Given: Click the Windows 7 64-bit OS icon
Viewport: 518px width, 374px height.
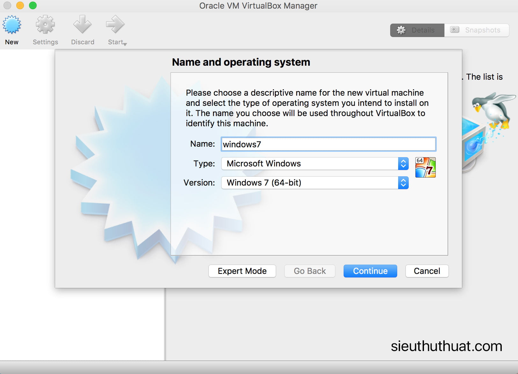Looking at the screenshot, I should tap(425, 167).
